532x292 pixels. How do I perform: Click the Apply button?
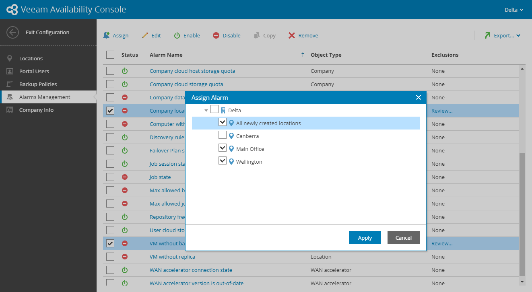click(365, 238)
